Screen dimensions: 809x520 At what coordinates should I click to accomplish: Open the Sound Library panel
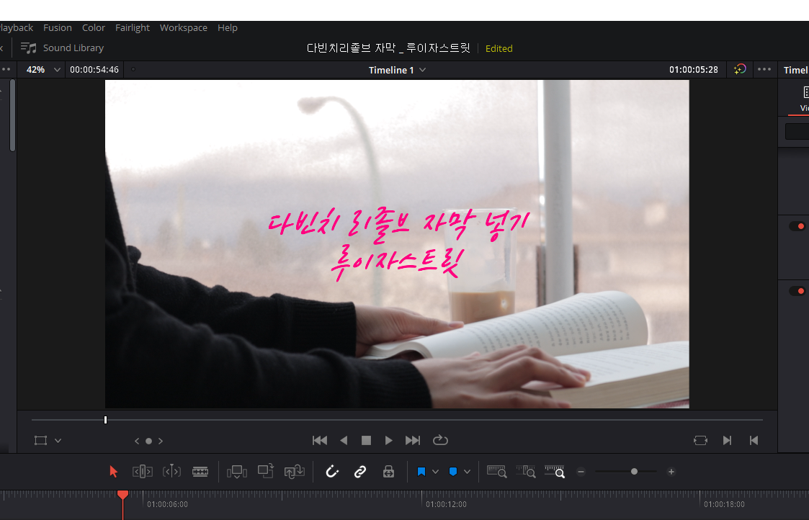coord(62,48)
